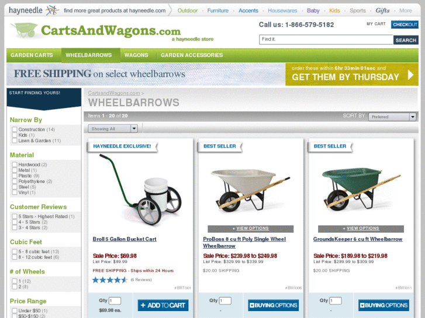Click the Find it search field
Screen dimensions: 425x318
coord(326,40)
